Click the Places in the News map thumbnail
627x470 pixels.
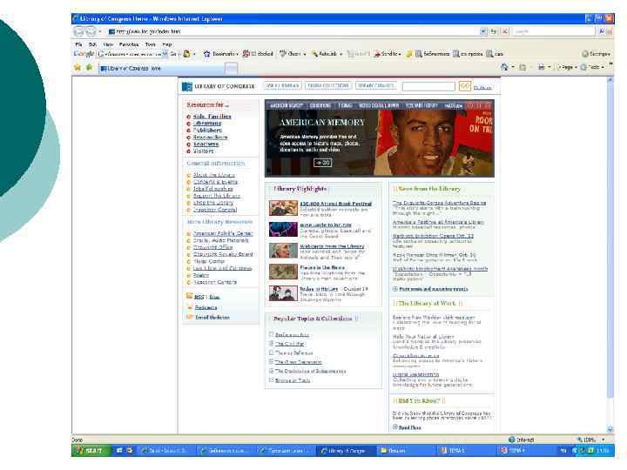(283, 272)
